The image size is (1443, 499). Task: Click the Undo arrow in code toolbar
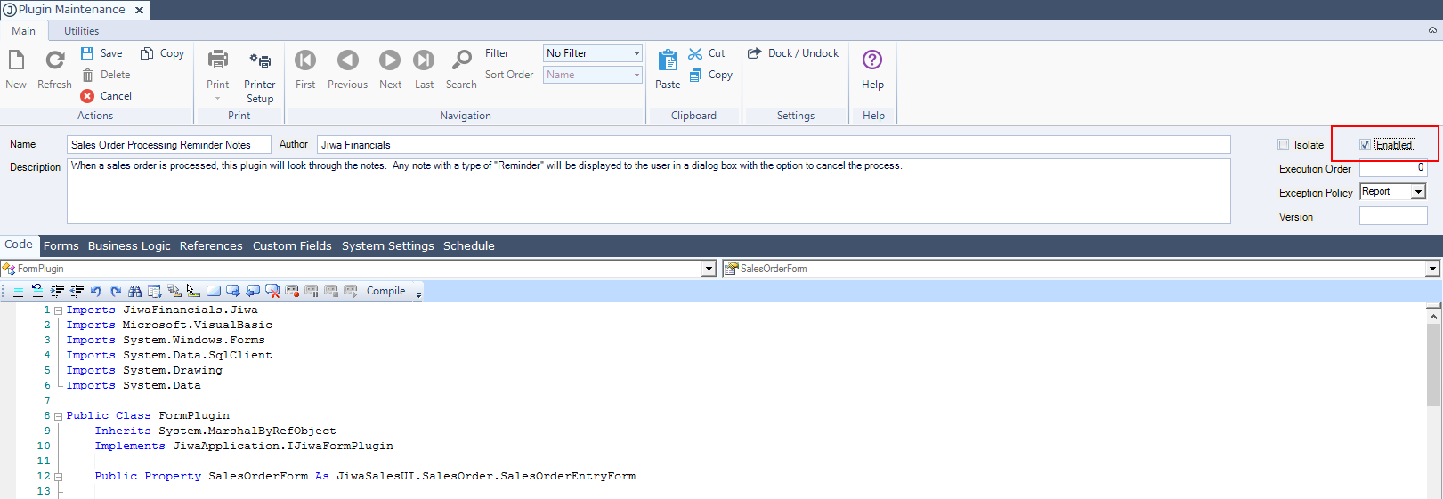[96, 291]
